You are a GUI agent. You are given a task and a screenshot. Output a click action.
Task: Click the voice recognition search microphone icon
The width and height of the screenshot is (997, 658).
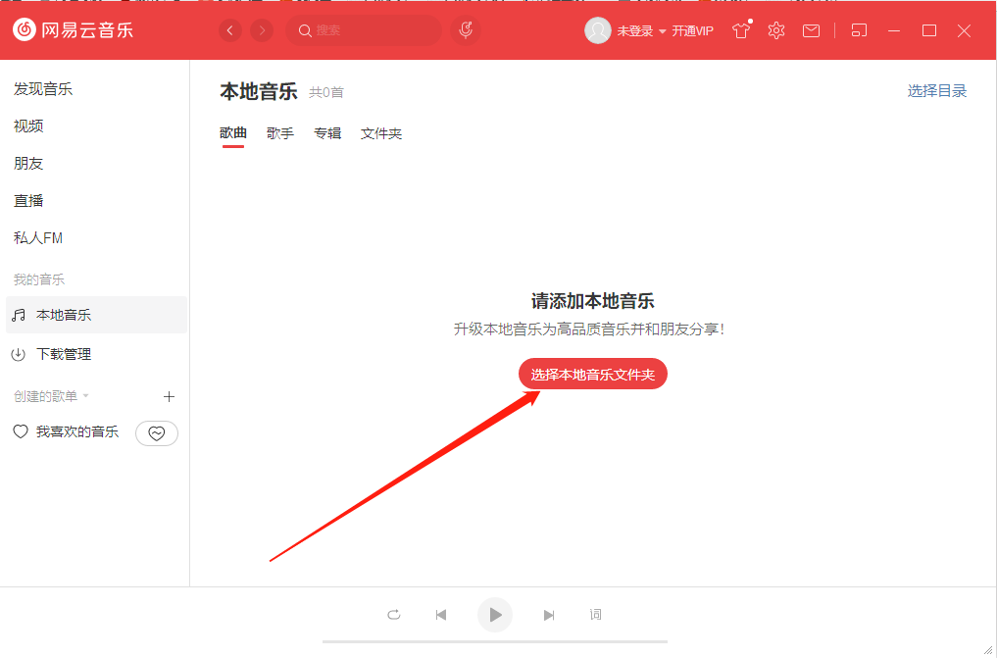pyautogui.click(x=467, y=30)
